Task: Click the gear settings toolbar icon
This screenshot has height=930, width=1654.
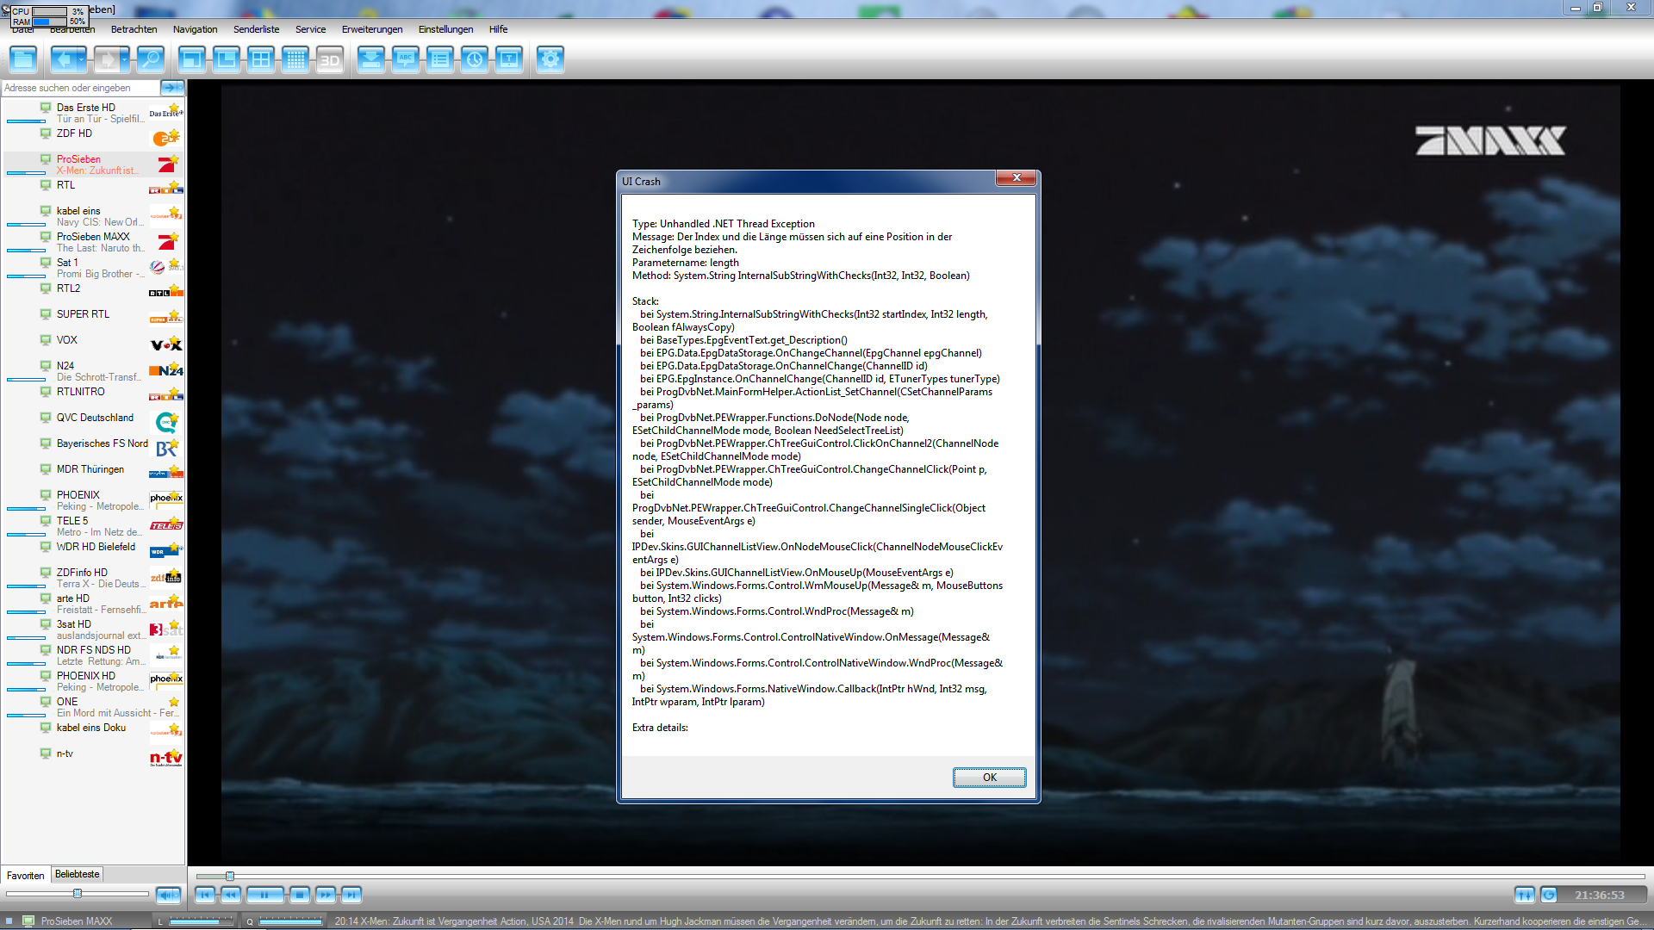Action: click(x=550, y=59)
